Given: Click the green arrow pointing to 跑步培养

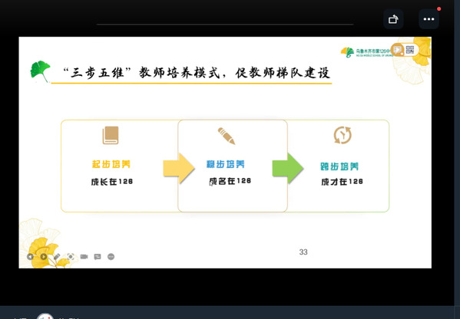Looking at the screenshot, I should point(288,169).
